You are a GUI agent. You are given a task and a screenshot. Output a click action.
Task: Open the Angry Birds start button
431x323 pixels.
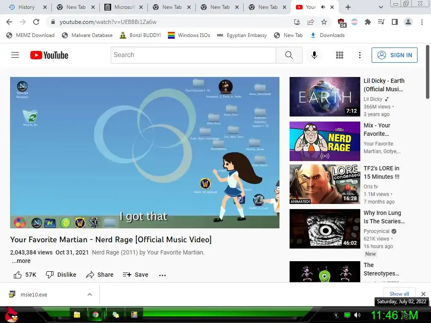click(11, 315)
